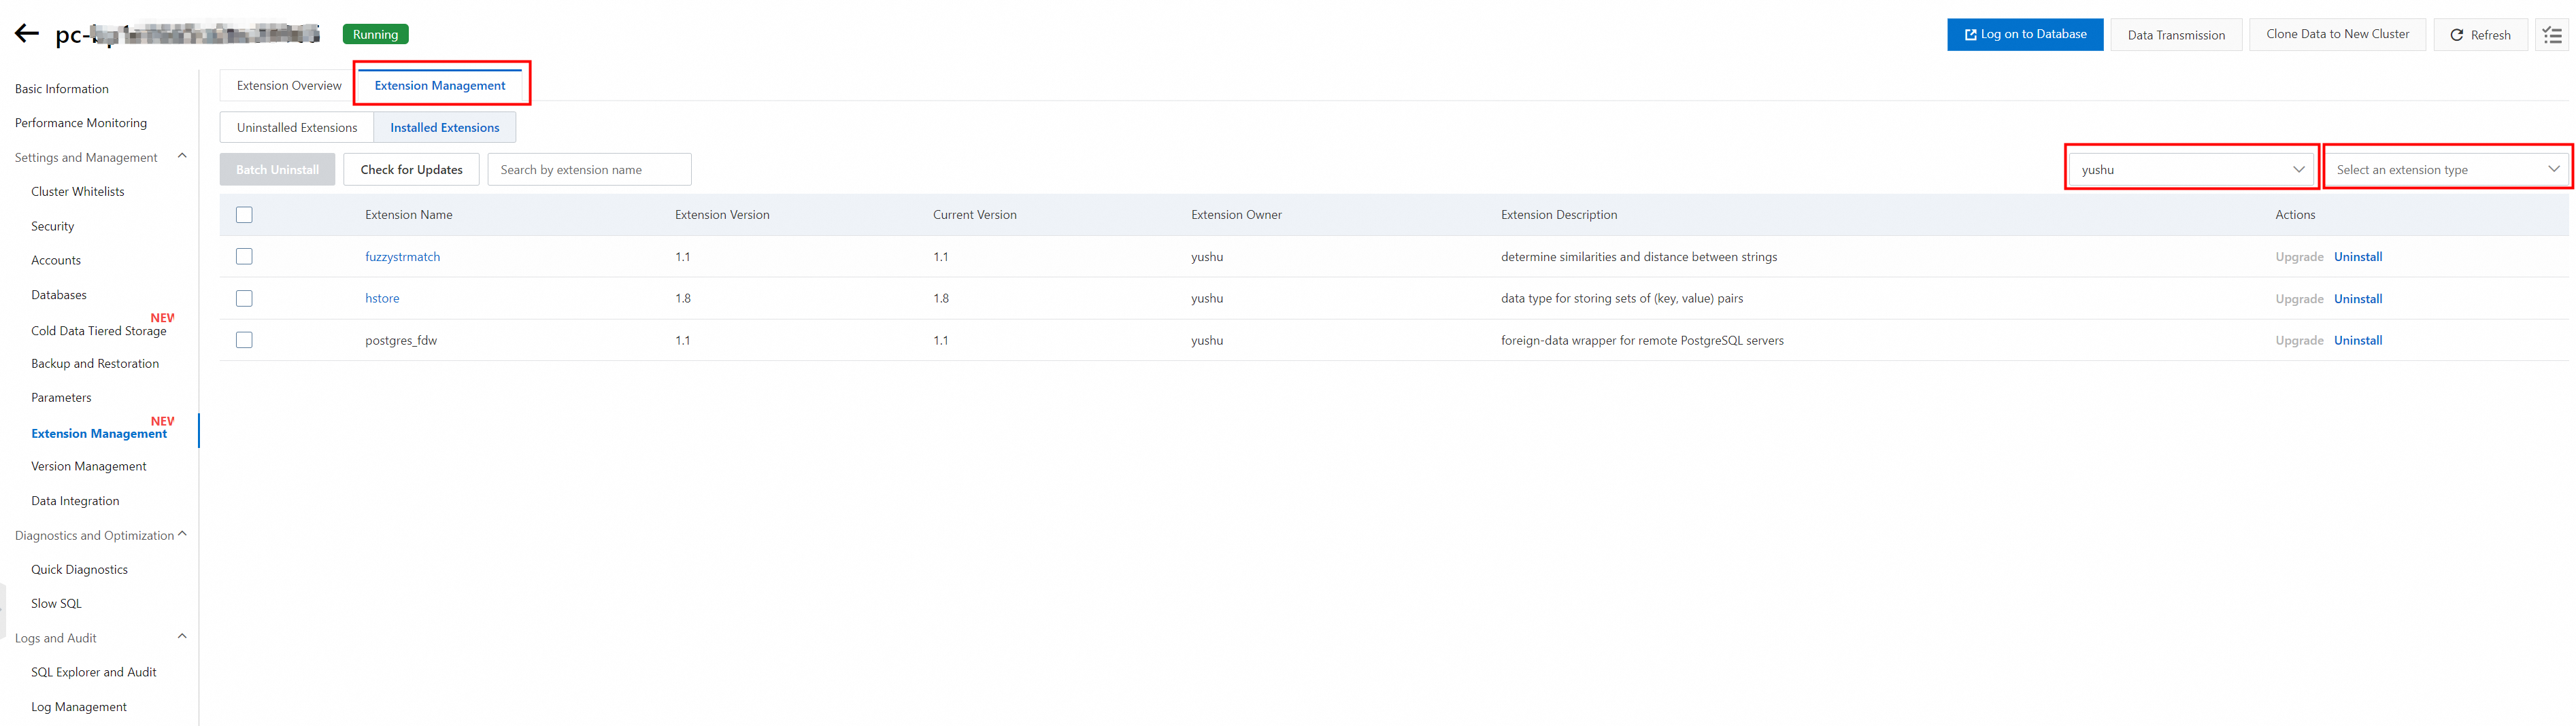Open the hstore extension link
Screen dimensions: 2576x726
click(x=382, y=299)
